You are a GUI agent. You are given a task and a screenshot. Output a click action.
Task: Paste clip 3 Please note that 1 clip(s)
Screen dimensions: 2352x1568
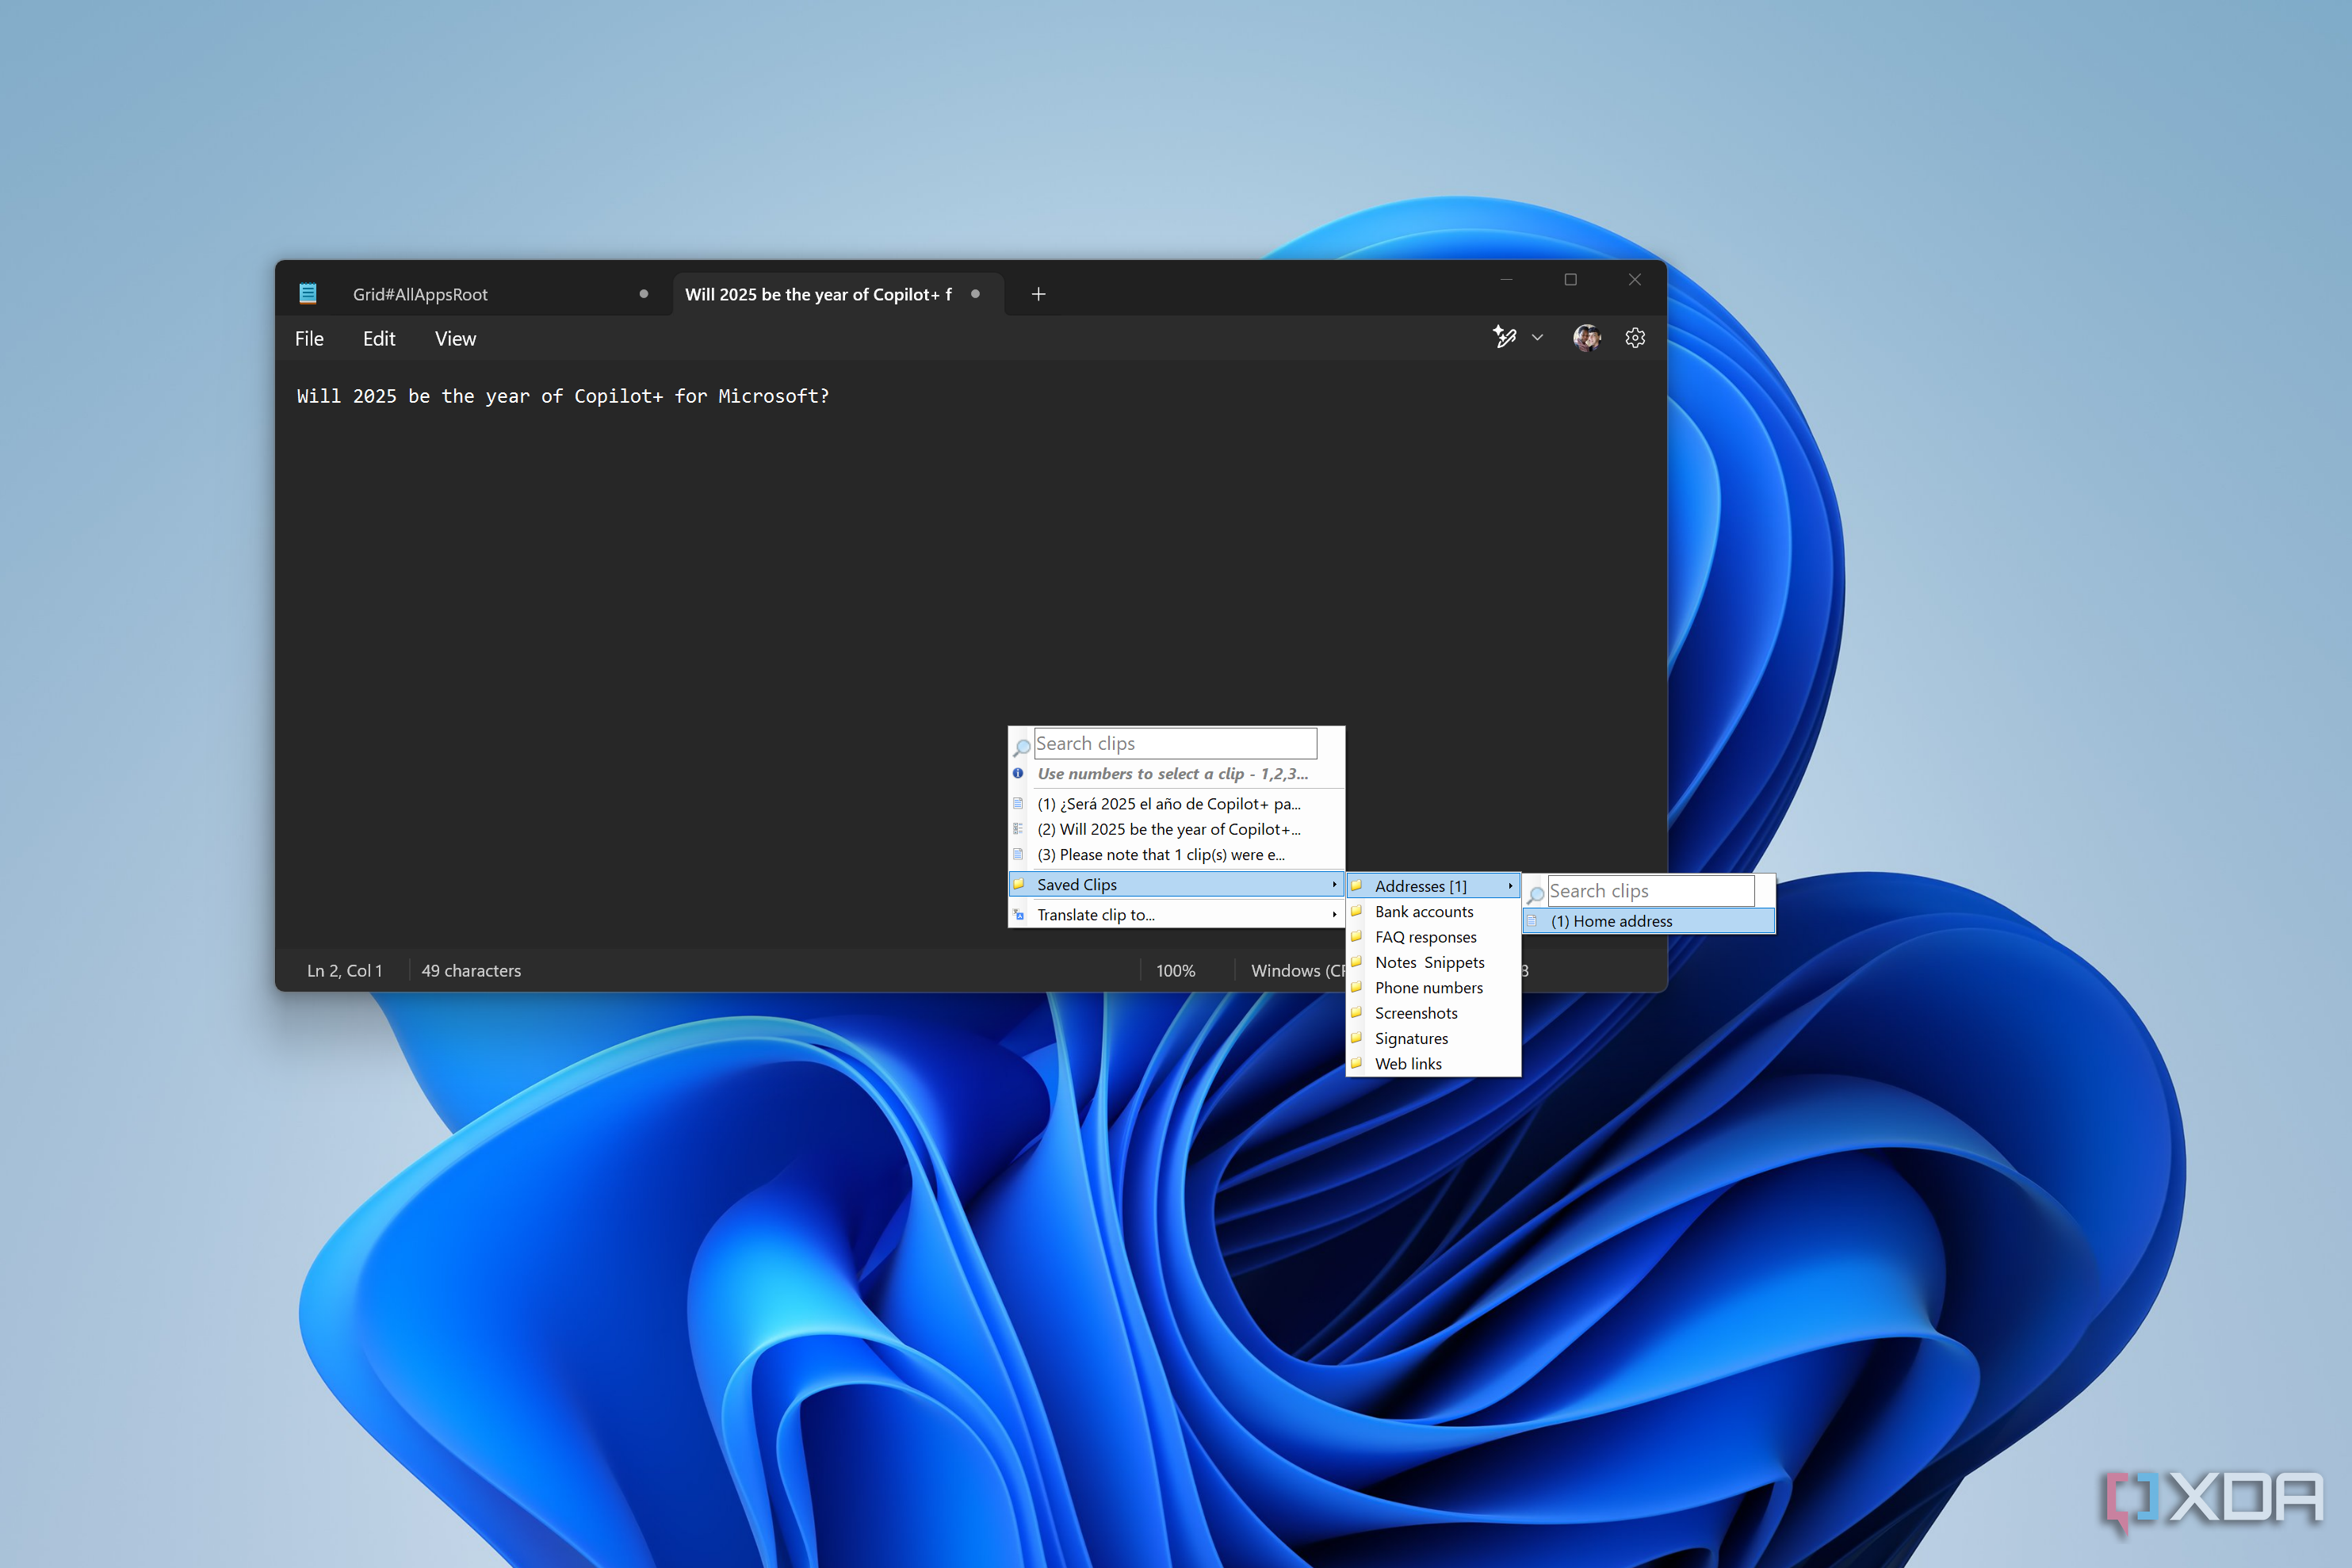click(x=1176, y=855)
